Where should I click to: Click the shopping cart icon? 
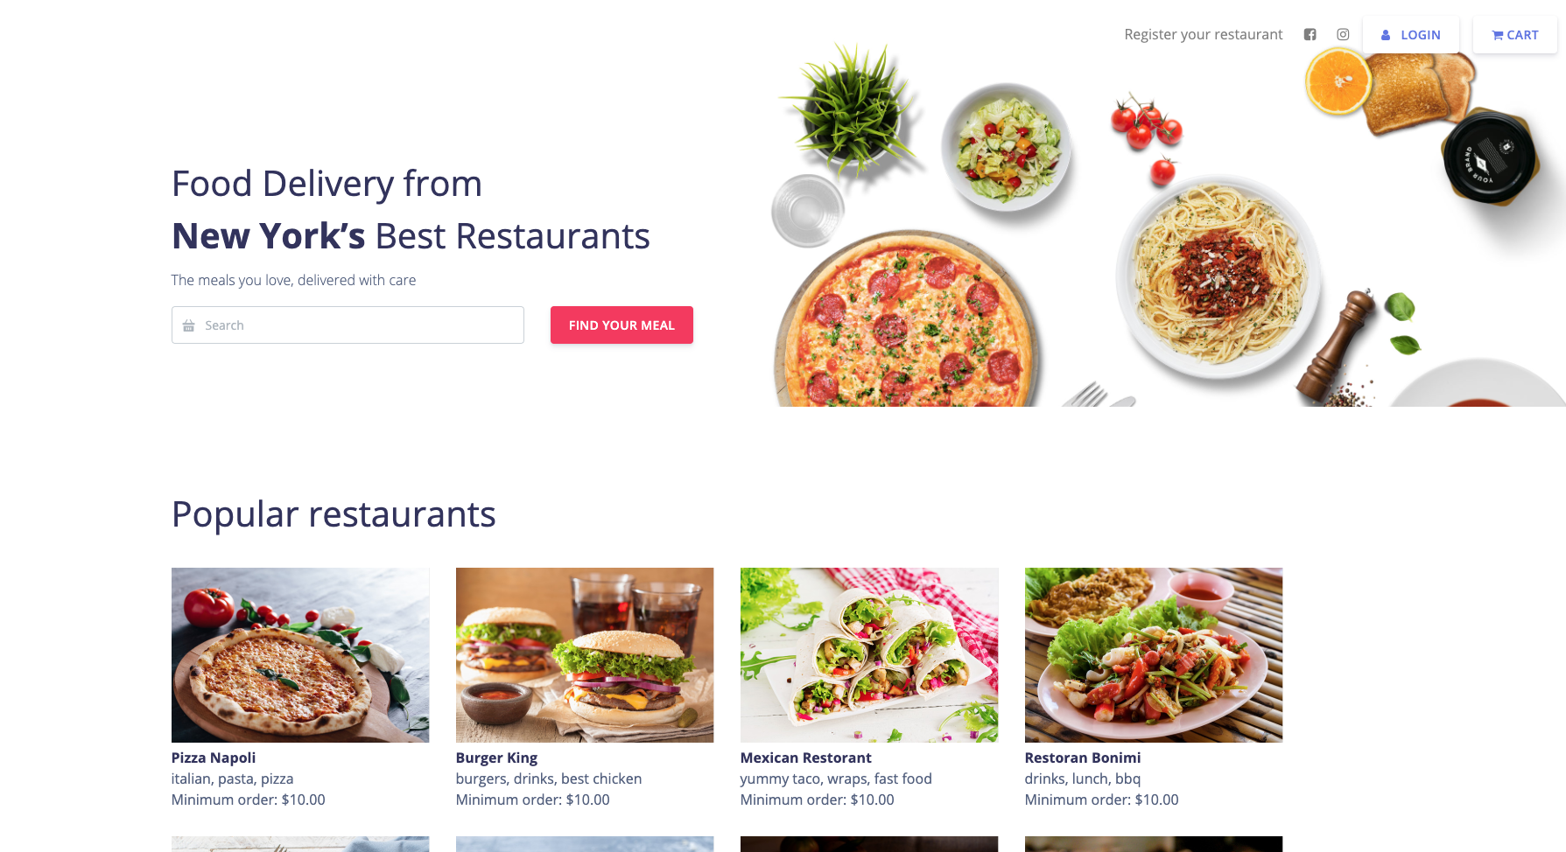pos(1498,36)
